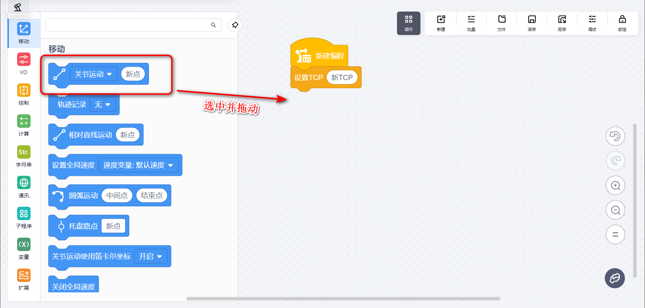Viewport: 645px width, 308px height.
Task: Toggle 开启 on 关节运动使用笛卡尔坐标 block
Action: pyautogui.click(x=150, y=256)
